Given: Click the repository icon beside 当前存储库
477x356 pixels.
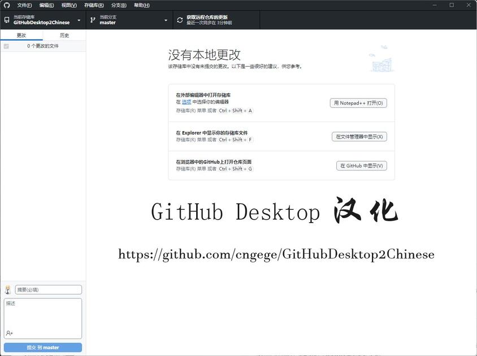Looking at the screenshot, I should click(7, 20).
